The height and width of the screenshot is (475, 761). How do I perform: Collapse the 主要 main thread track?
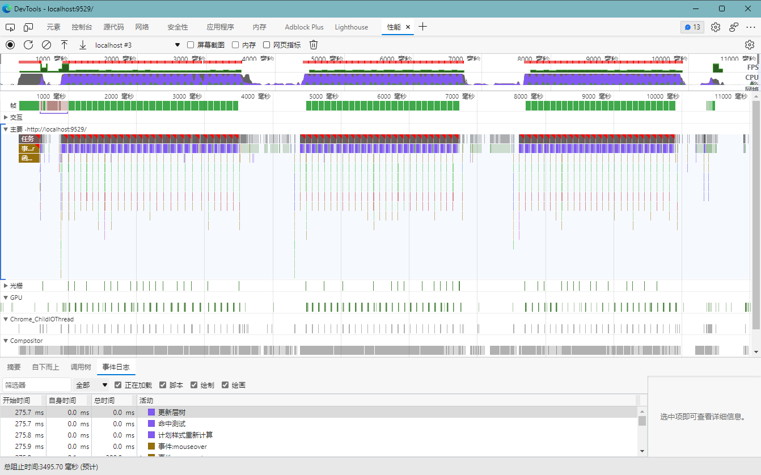coord(6,129)
